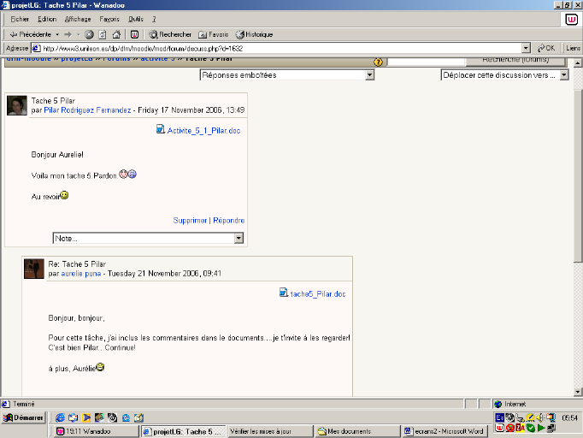Click Pilar's profile picture thumbnail
The width and height of the screenshot is (583, 438).
click(17, 105)
